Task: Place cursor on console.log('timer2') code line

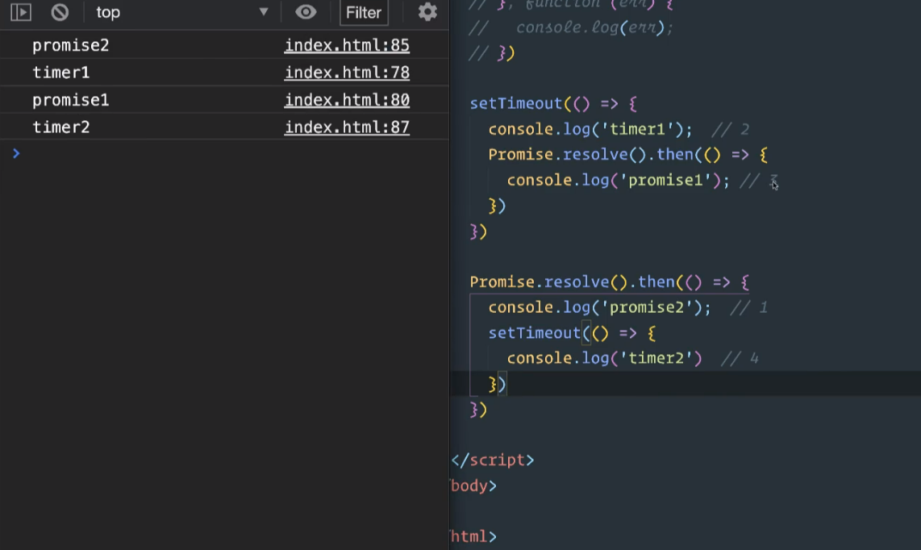Action: click(604, 358)
